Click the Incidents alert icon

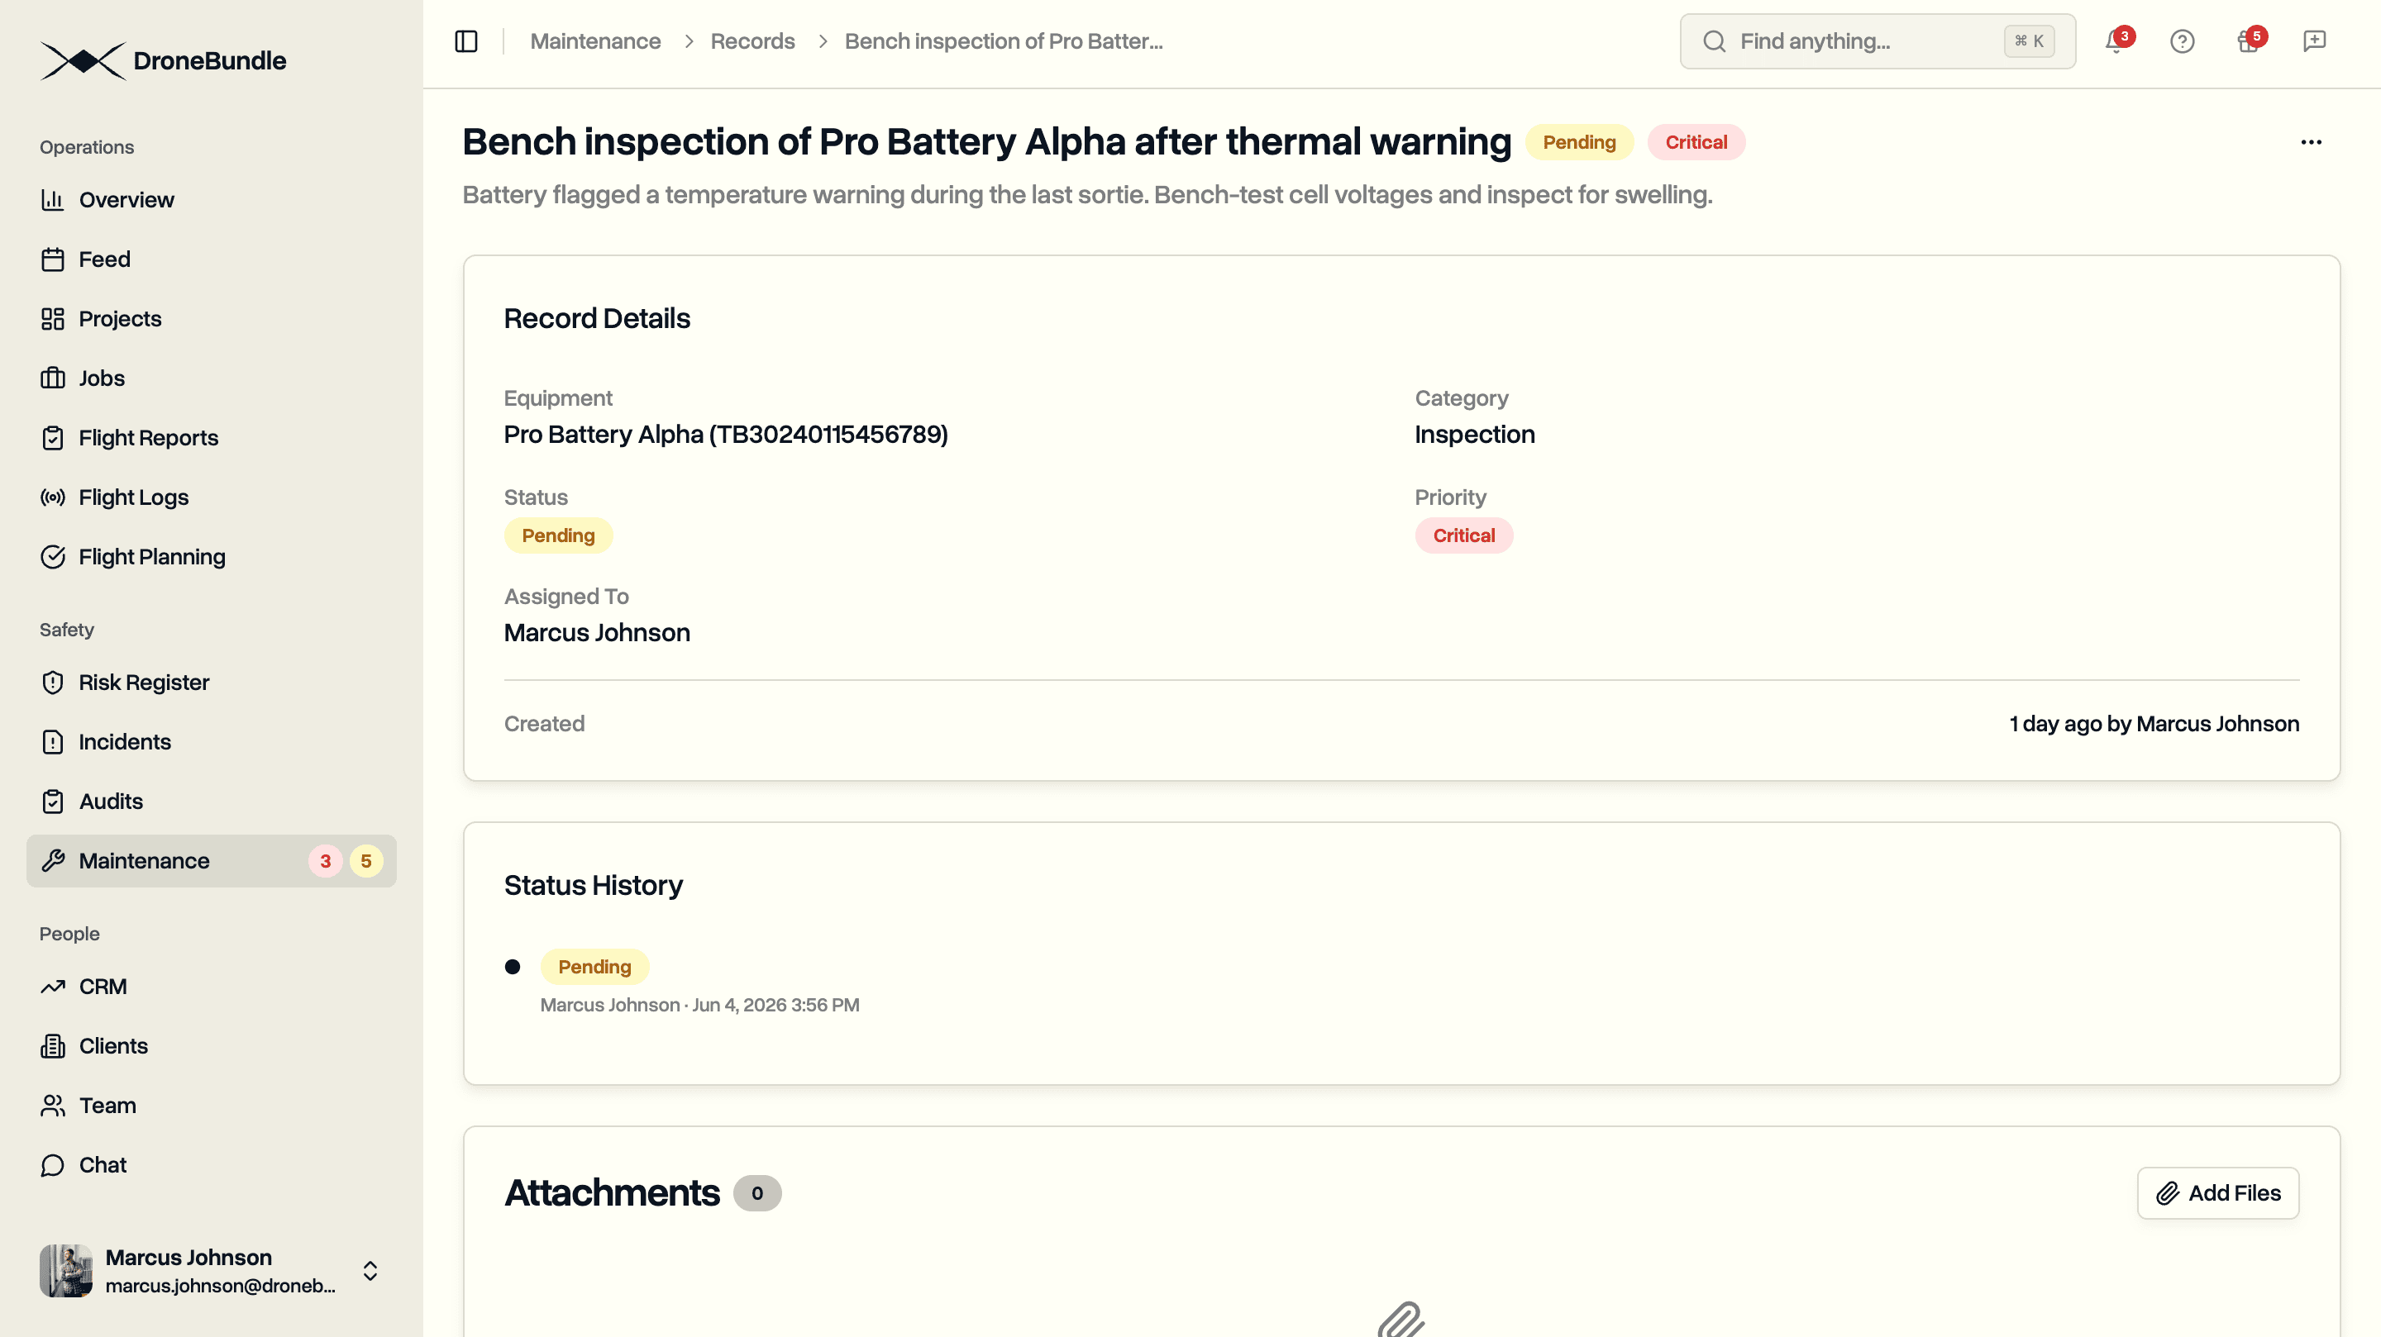tap(53, 742)
